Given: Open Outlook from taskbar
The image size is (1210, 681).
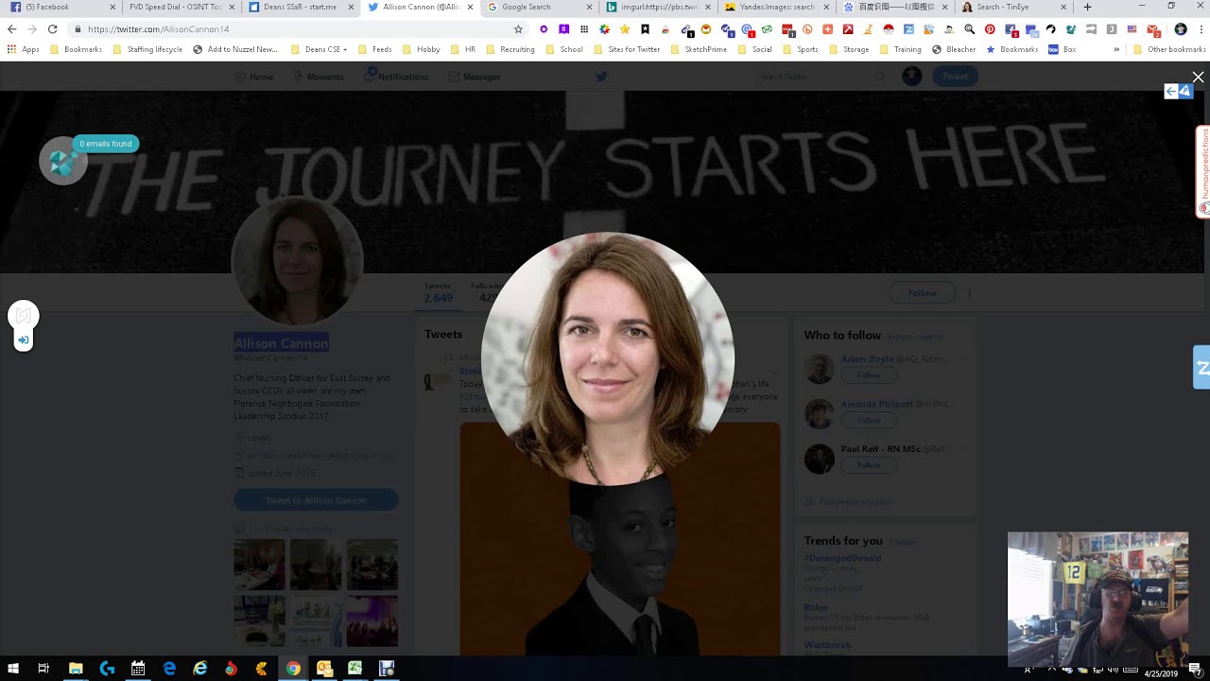Looking at the screenshot, I should [324, 669].
